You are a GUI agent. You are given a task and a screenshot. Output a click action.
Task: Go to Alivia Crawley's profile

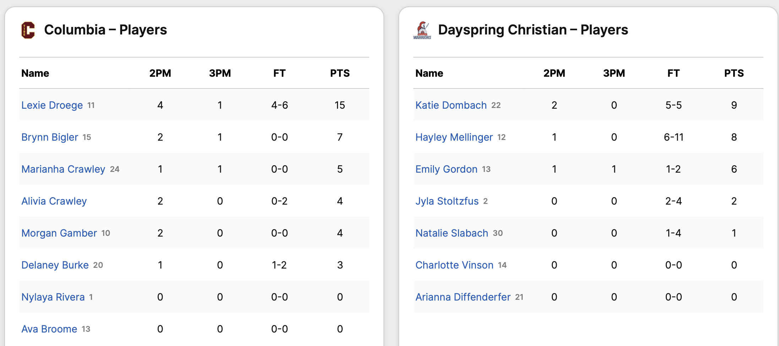coord(54,201)
